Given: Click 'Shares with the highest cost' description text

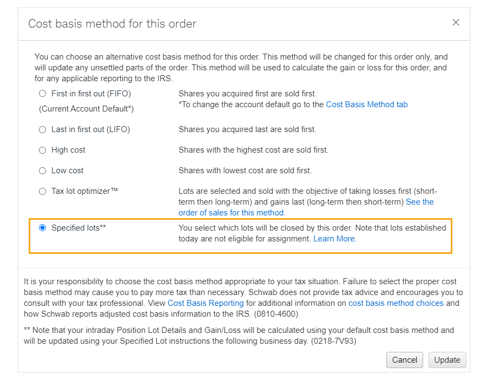Looking at the screenshot, I should [253, 150].
